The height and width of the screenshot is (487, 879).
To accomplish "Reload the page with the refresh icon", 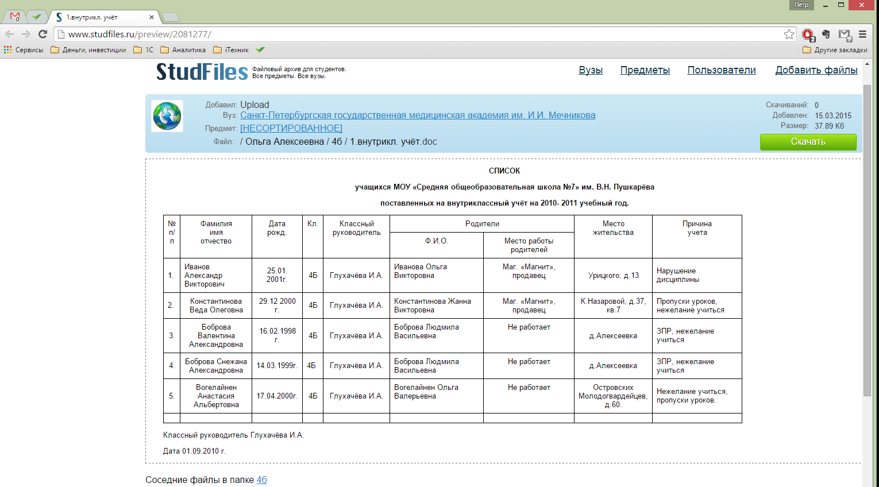I will pyautogui.click(x=43, y=34).
